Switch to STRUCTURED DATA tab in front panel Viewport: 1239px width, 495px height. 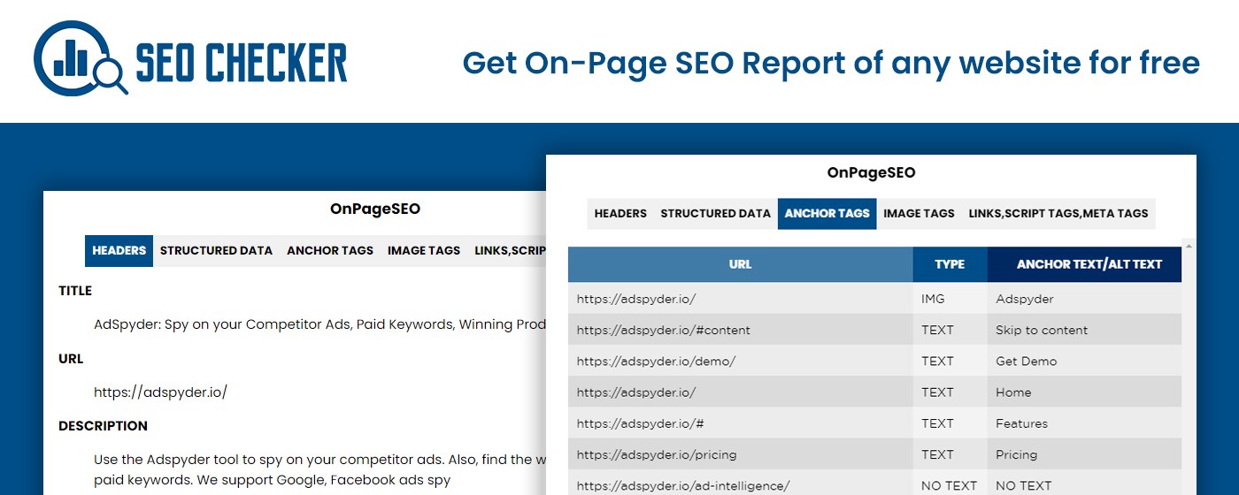[716, 213]
